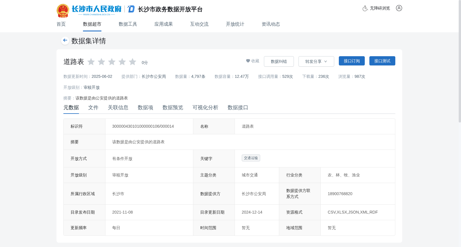461x247 pixels.
Task: Click the page vertical scrollbar
Action: tap(460, 62)
